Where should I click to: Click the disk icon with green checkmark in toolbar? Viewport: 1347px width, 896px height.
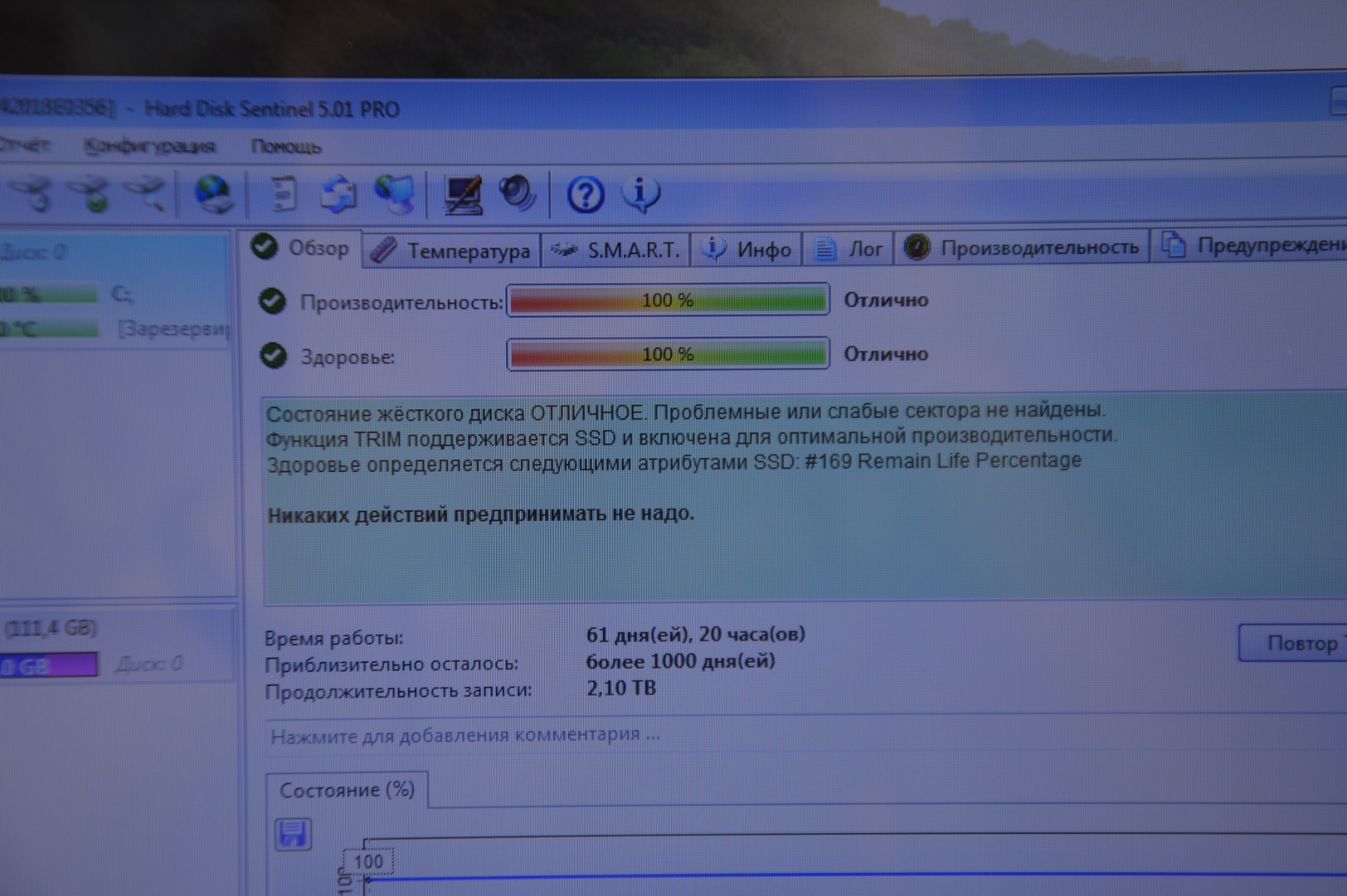click(92, 194)
